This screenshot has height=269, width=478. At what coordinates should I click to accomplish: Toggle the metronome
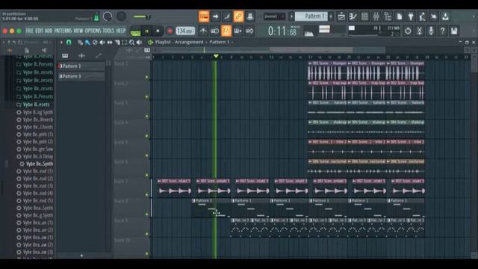click(202, 31)
